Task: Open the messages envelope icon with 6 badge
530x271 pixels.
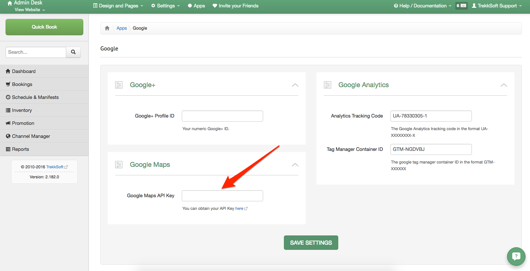Action: [x=461, y=6]
